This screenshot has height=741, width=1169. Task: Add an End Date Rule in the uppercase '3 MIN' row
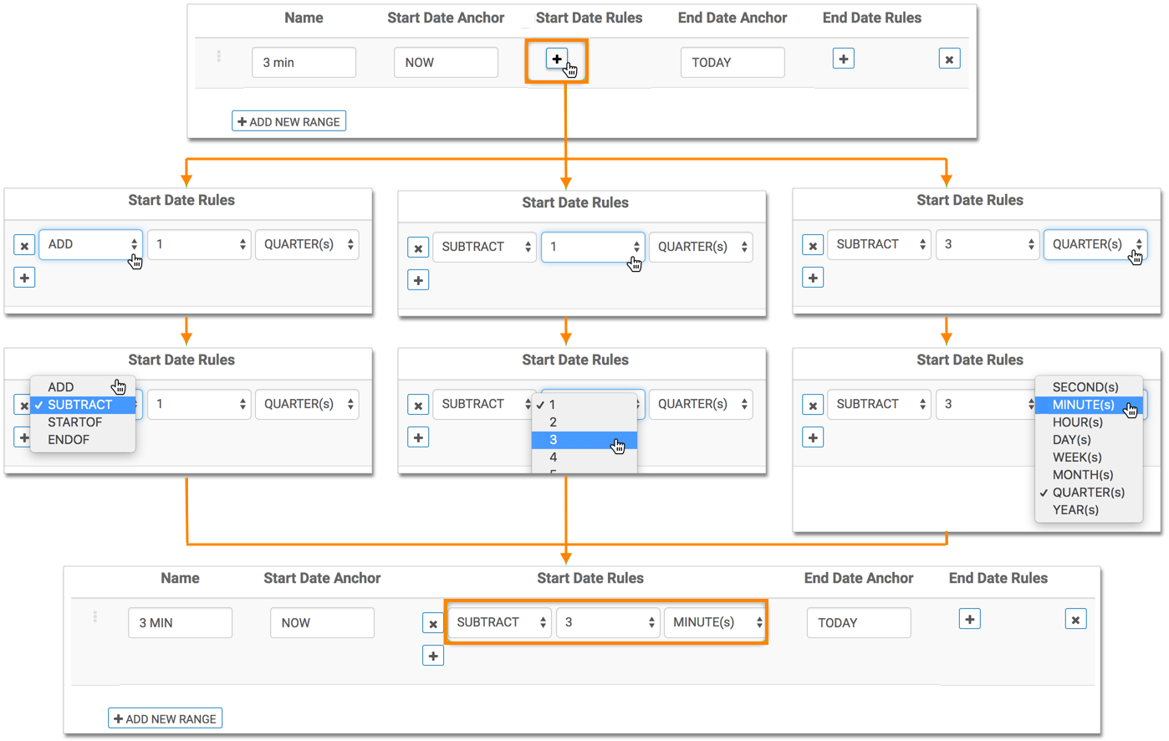click(x=969, y=620)
